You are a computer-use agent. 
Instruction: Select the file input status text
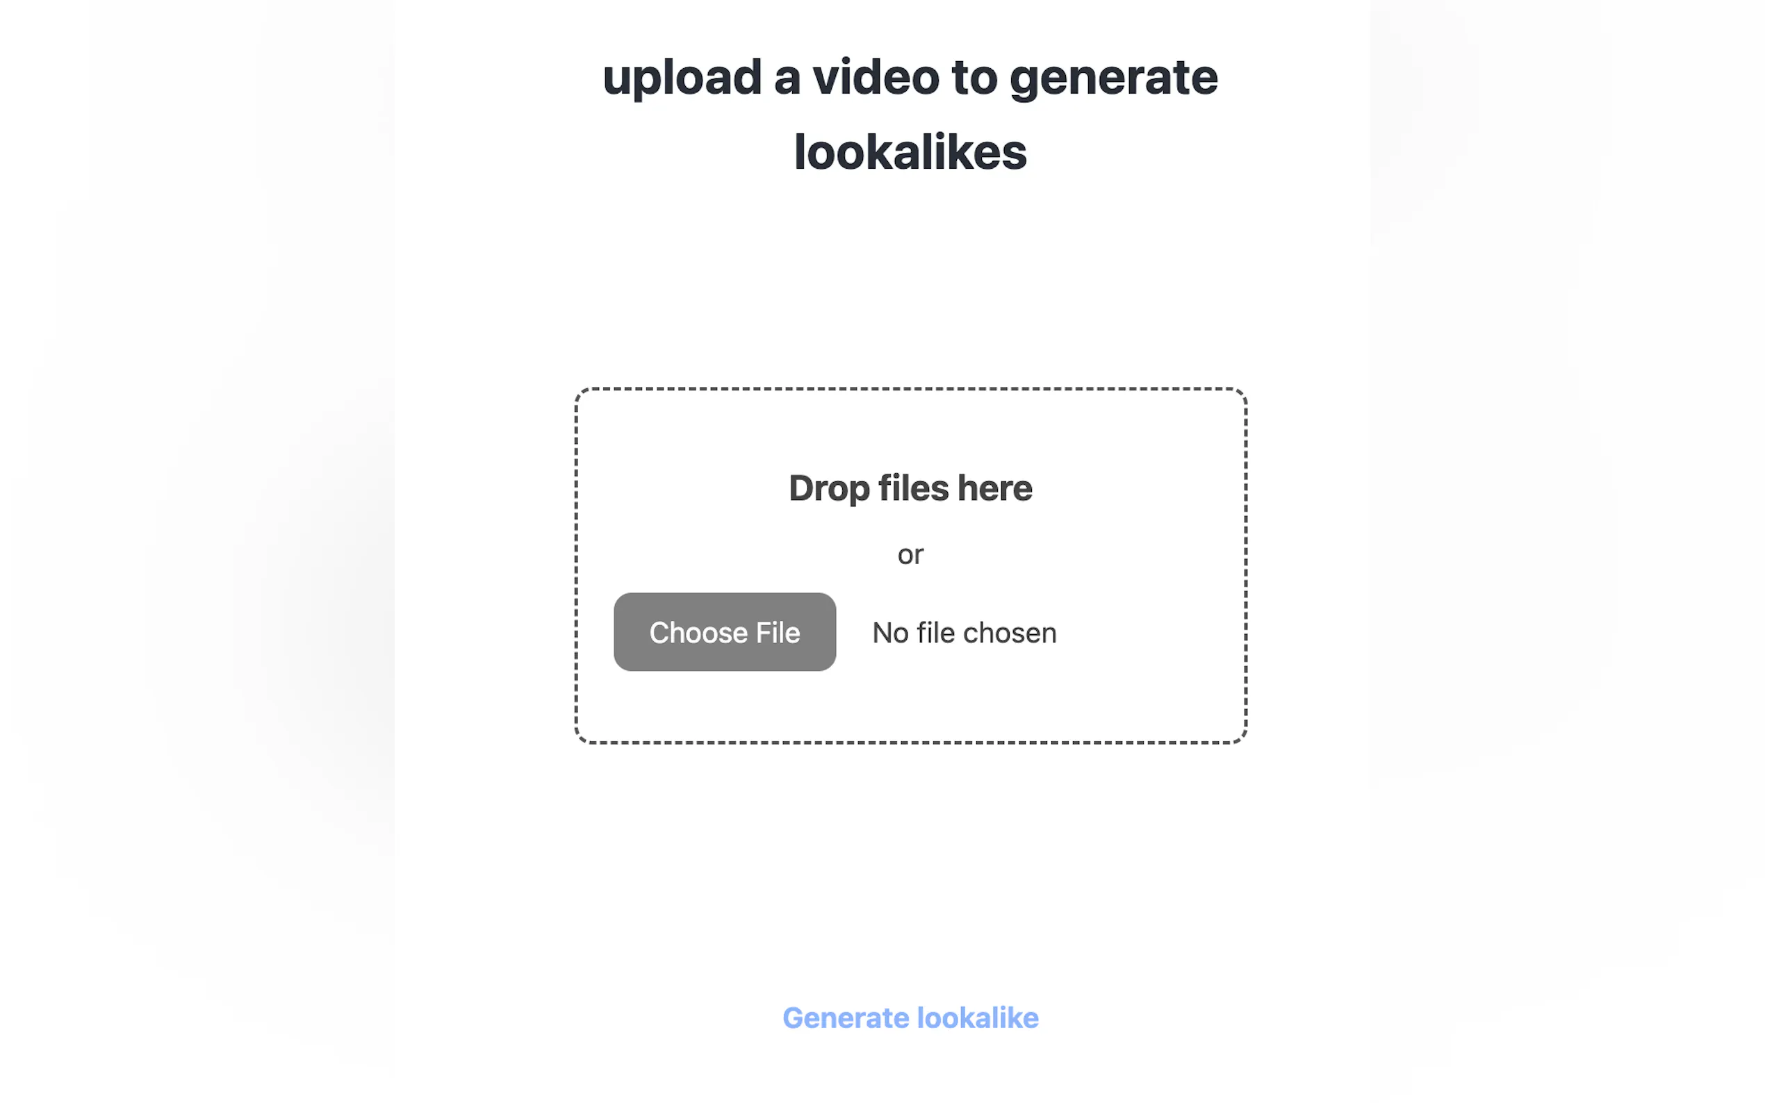(964, 633)
